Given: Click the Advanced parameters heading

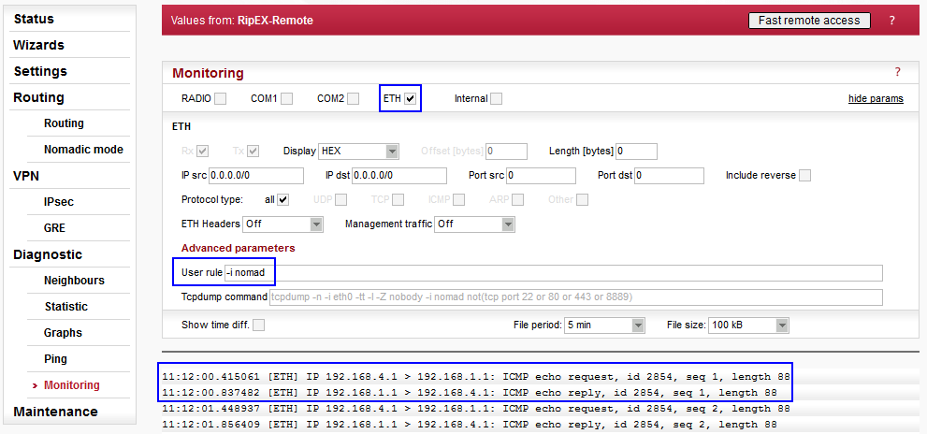Looking at the screenshot, I should pos(238,248).
